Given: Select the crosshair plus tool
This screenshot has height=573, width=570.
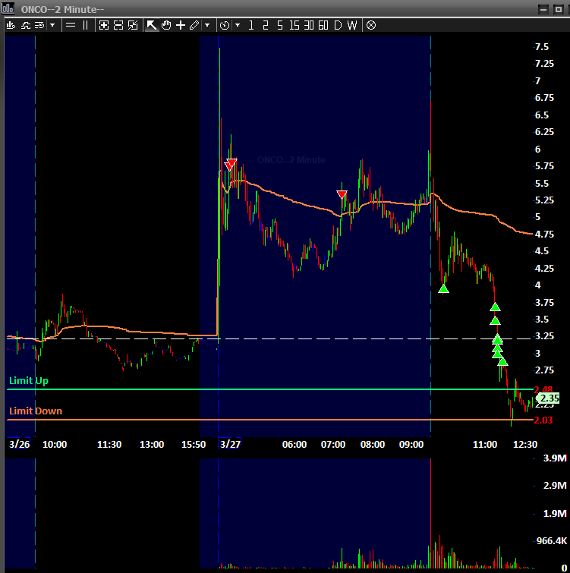Looking at the screenshot, I should click(x=181, y=25).
